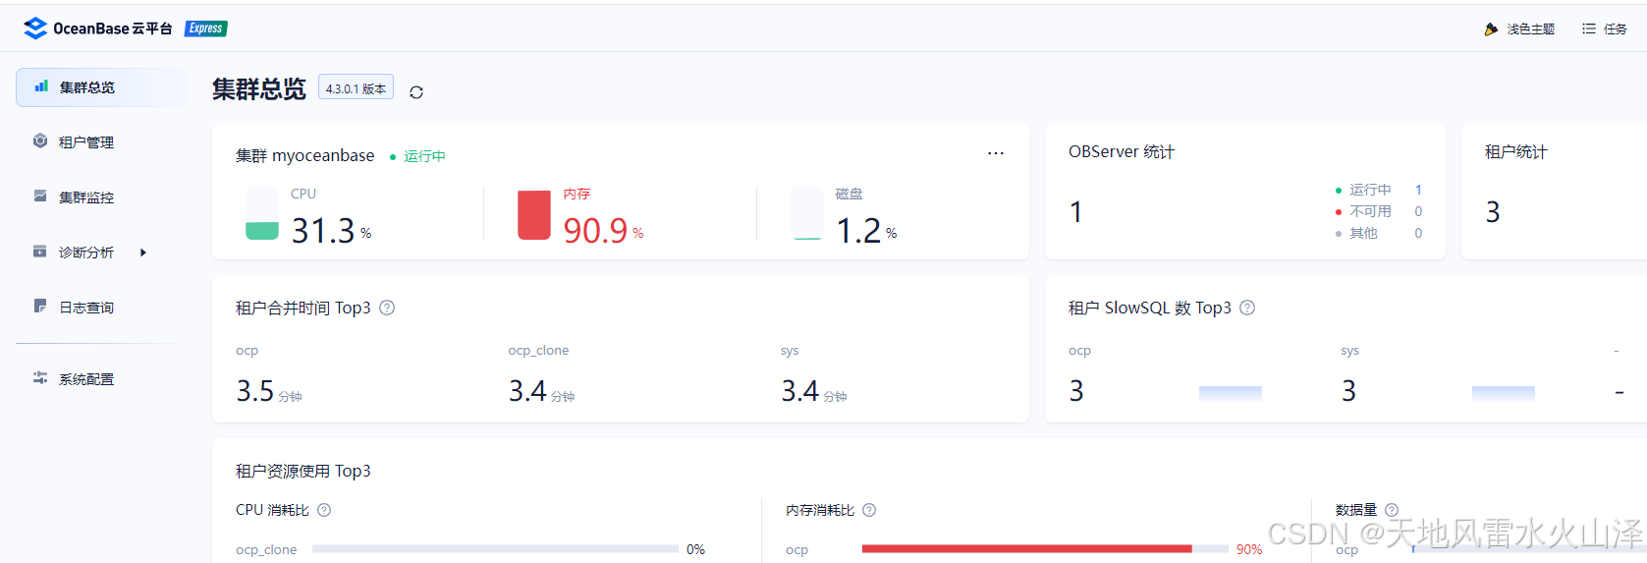Screen dimensions: 1647x563
Task: Click the 1.2 disk percentage value
Action: pos(858,231)
